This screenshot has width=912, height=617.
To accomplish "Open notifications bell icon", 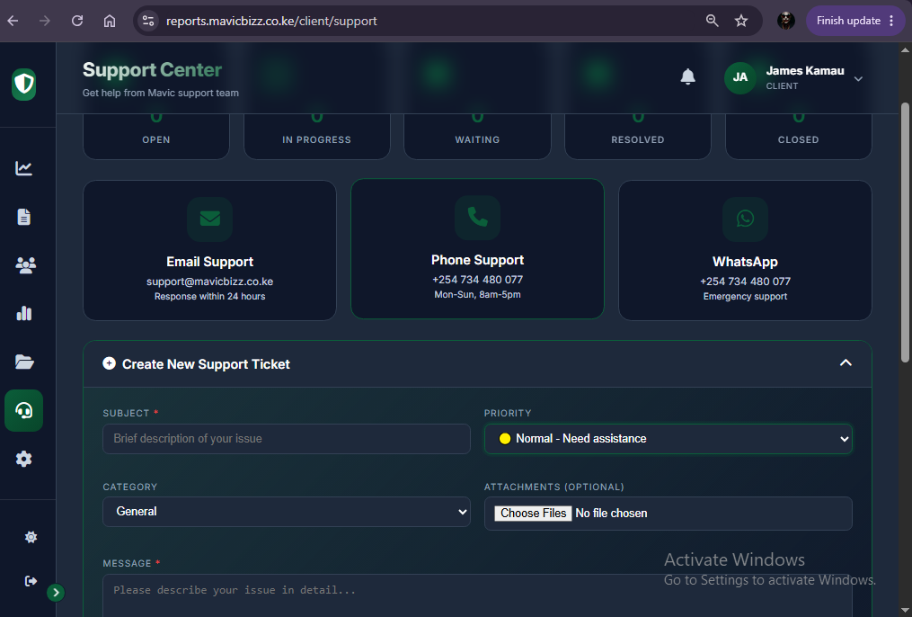I will click(x=687, y=76).
